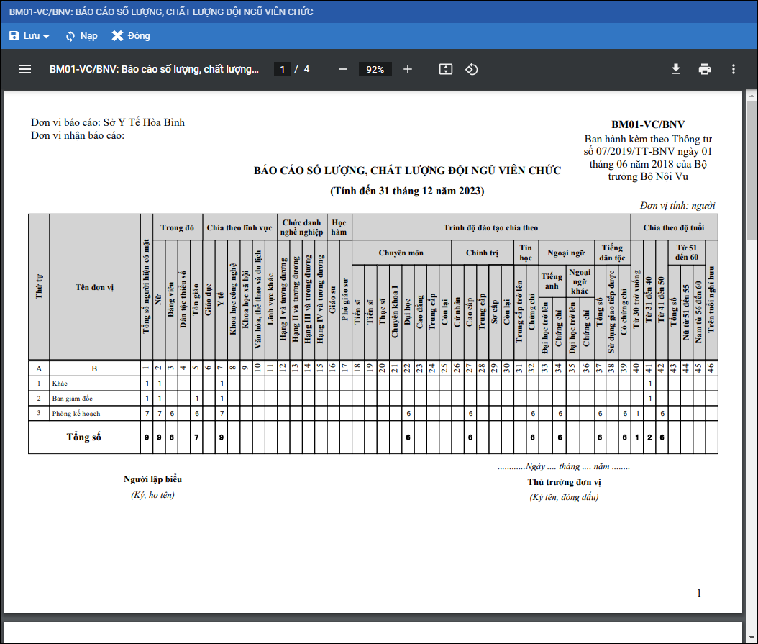Zoom in with the plus icon

(408, 69)
